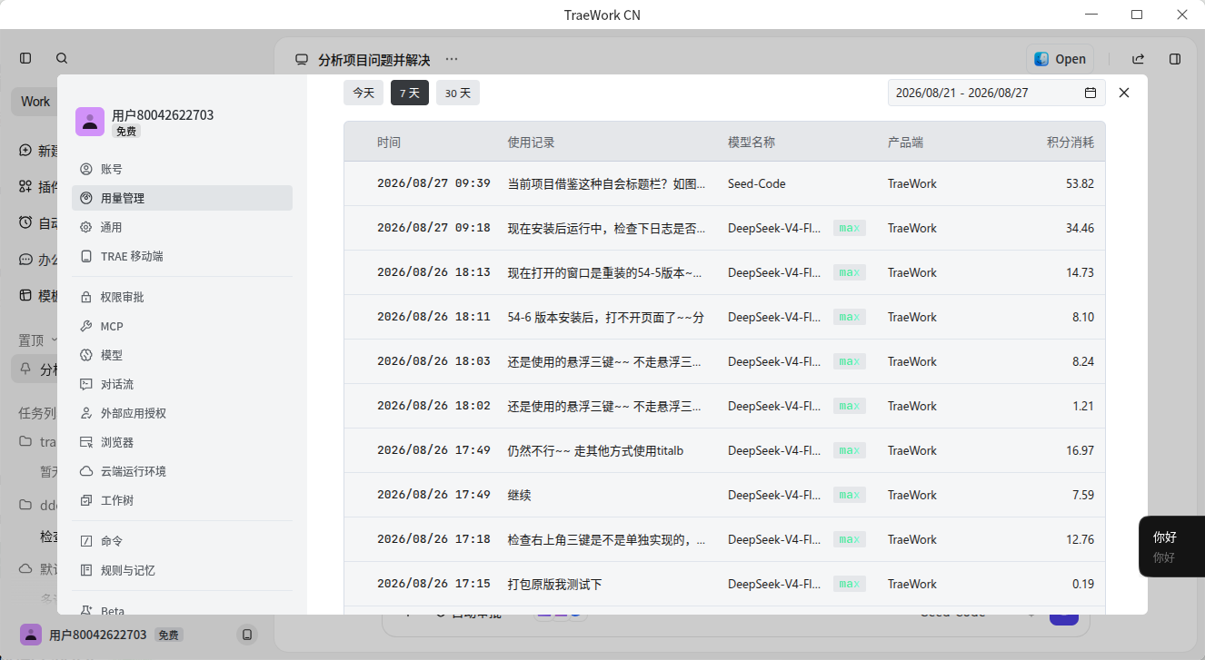Click the user avatar in settings dialog
This screenshot has width=1205, height=660.
click(90, 122)
